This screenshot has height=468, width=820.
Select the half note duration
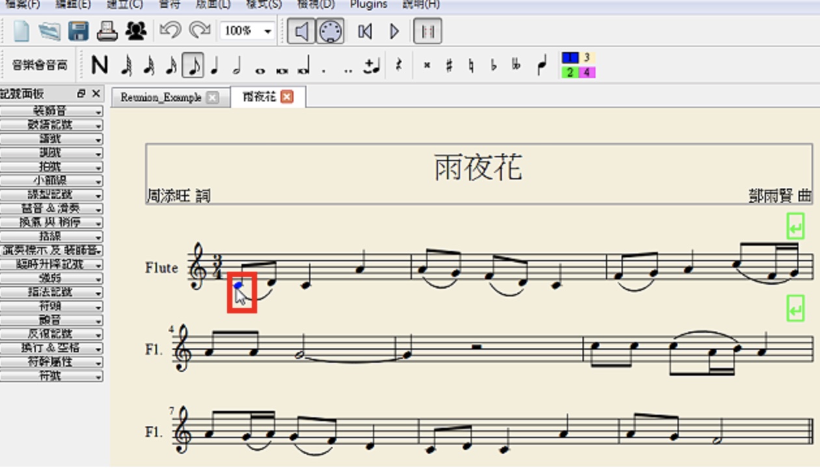point(238,65)
